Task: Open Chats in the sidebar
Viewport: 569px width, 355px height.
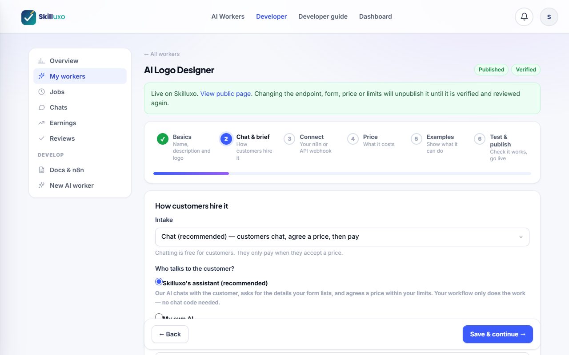Action: coord(80,107)
